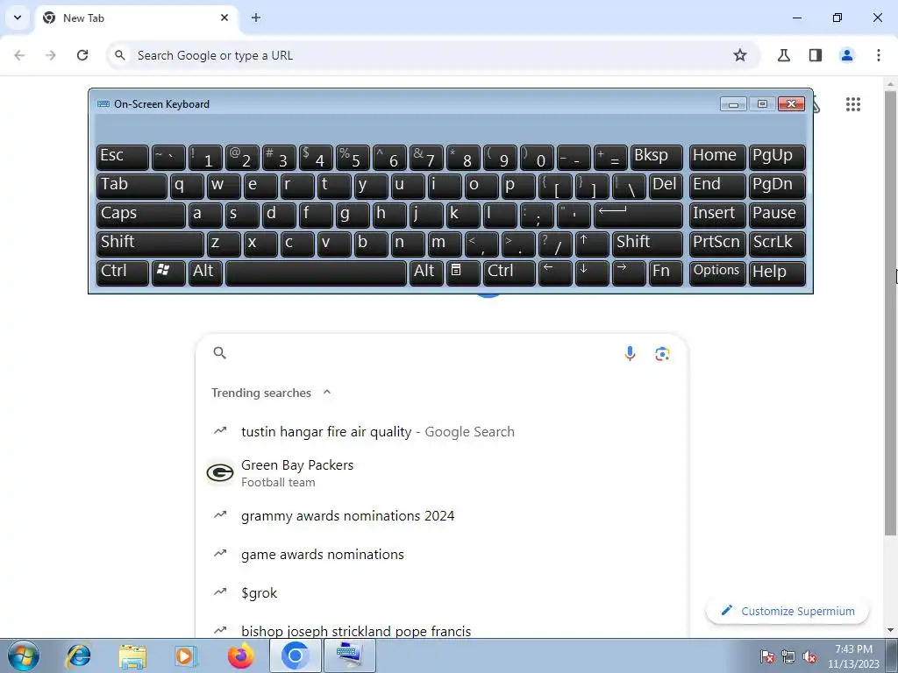Click the Bksp key
The width and height of the screenshot is (898, 673).
click(x=656, y=157)
